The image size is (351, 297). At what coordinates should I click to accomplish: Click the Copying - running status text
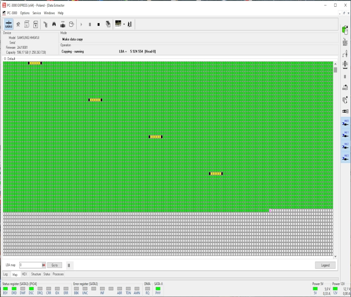73,51
